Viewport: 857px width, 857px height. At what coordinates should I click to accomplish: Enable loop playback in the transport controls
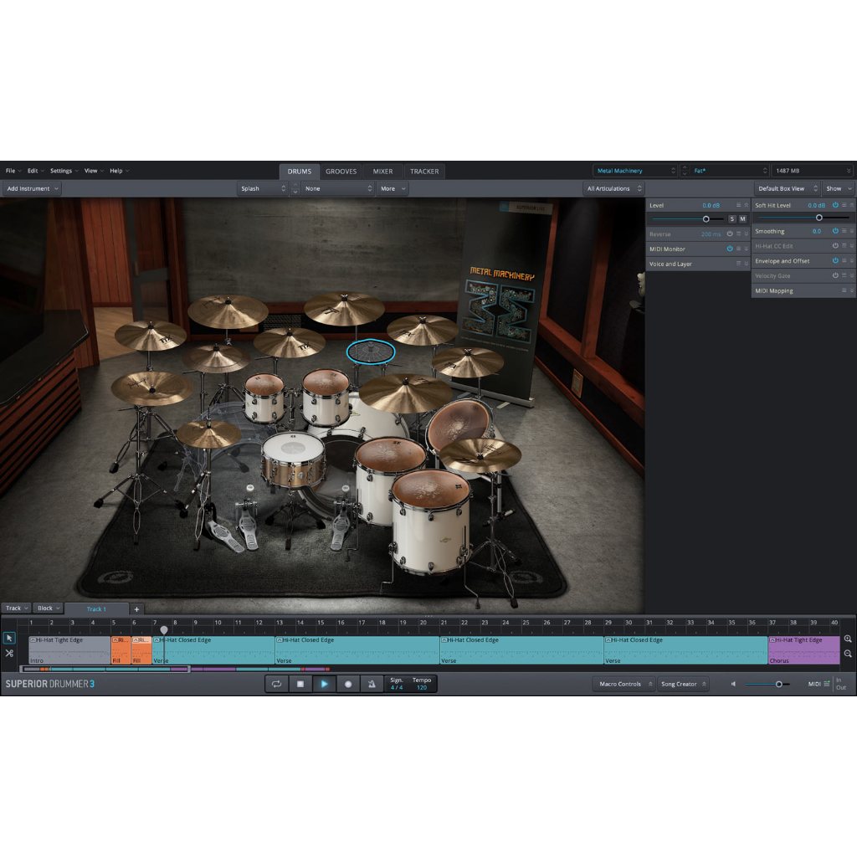coord(278,684)
